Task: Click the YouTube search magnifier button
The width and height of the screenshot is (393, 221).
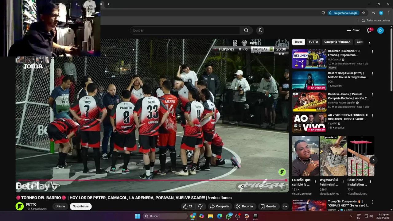Action: tap(246, 30)
